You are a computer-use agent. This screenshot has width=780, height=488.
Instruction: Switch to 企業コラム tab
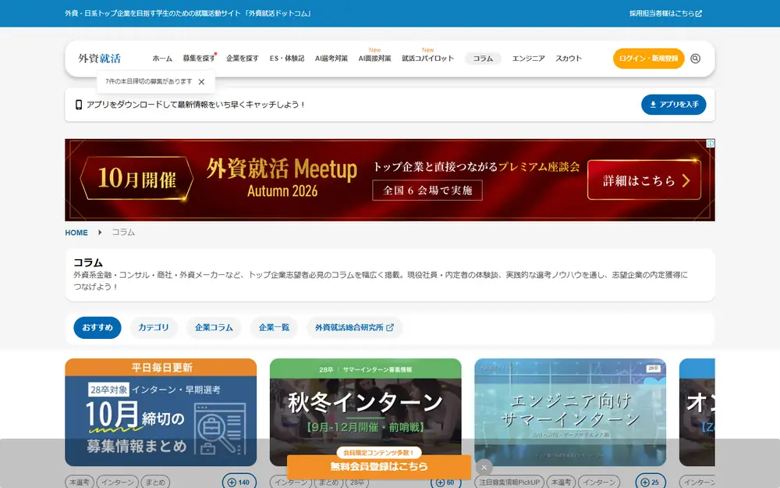pos(214,328)
